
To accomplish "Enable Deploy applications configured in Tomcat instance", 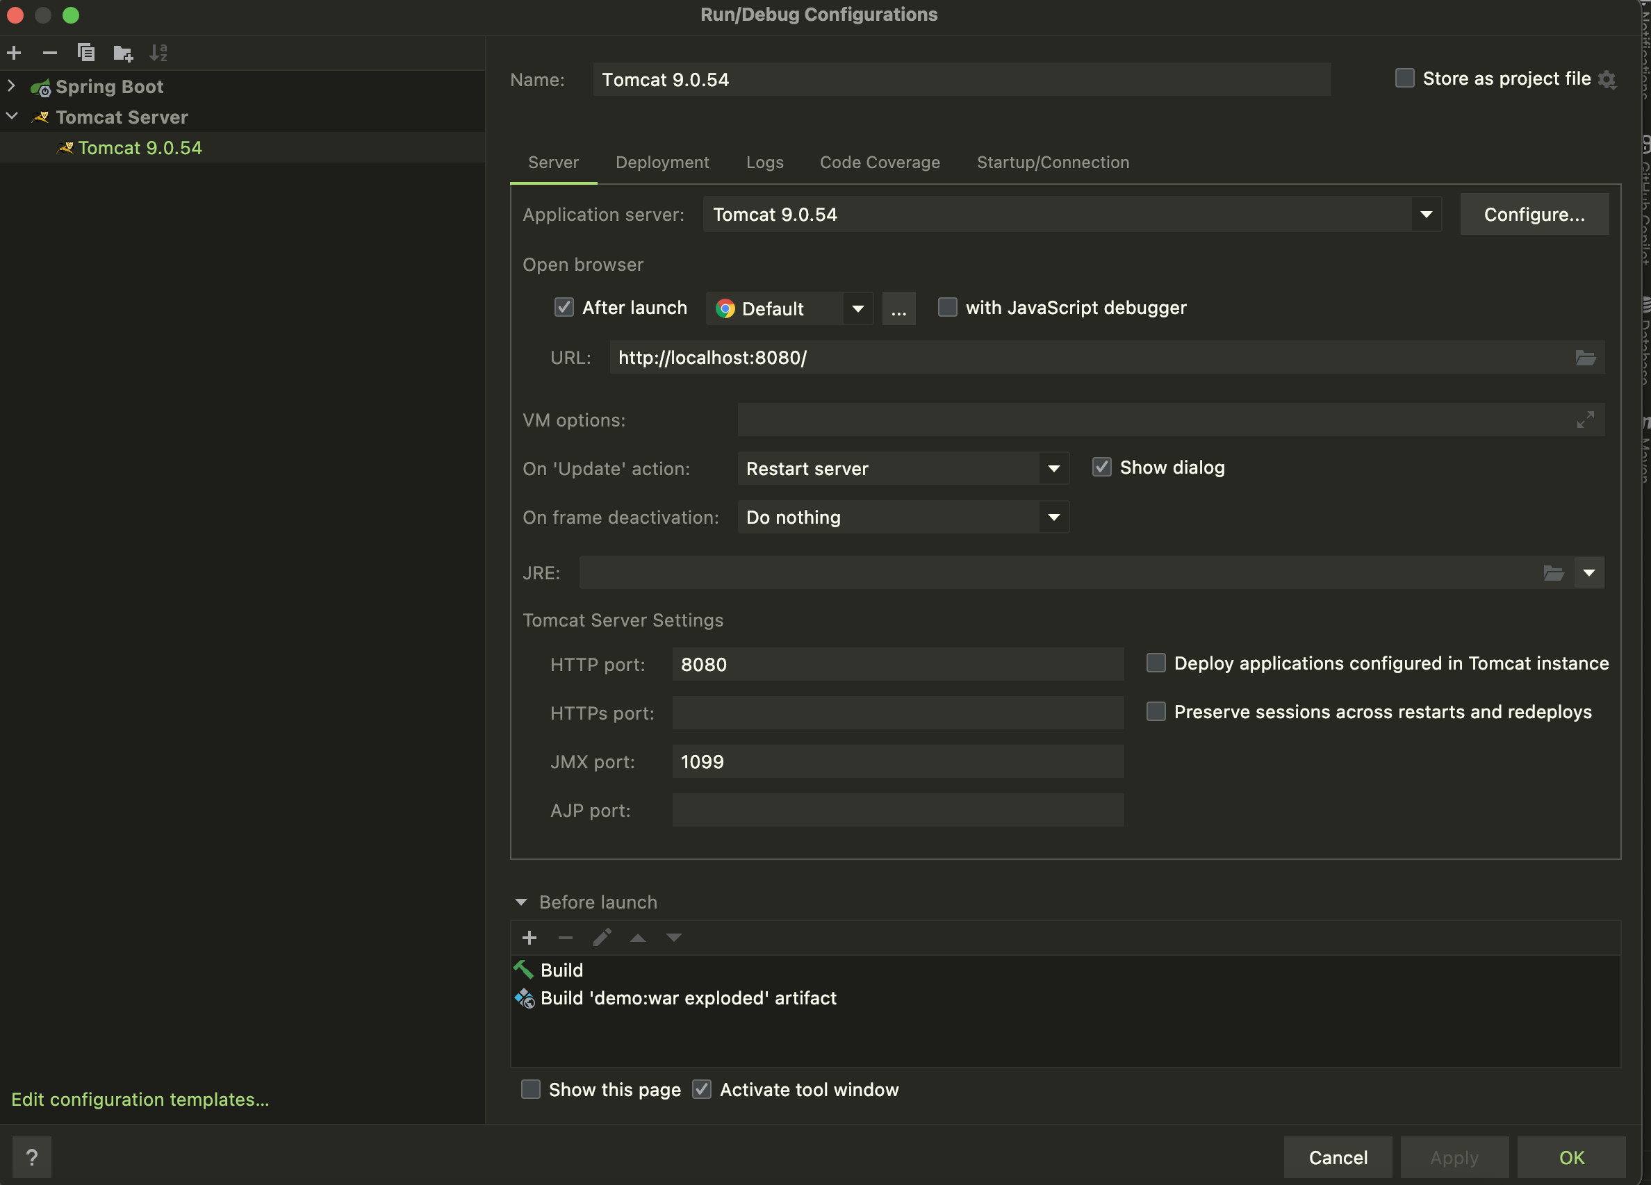I will [x=1156, y=663].
